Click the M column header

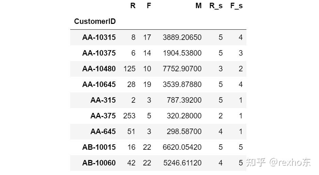pos(198,6)
